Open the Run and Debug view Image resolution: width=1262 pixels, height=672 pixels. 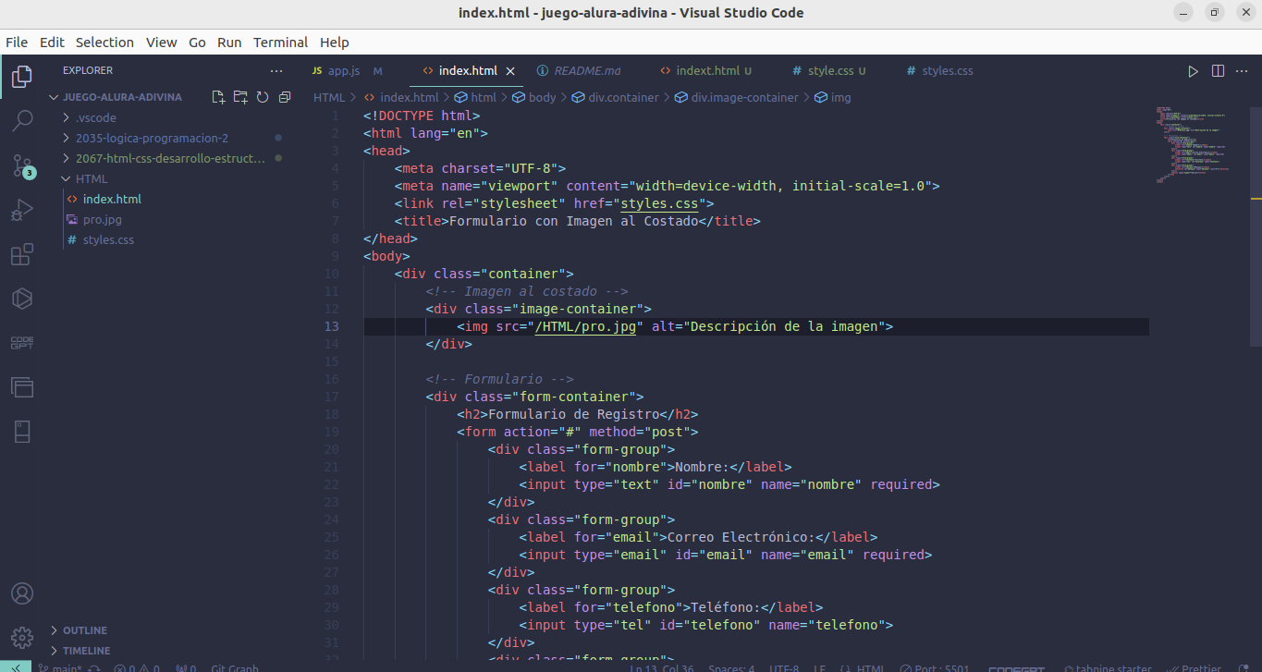pos(22,210)
